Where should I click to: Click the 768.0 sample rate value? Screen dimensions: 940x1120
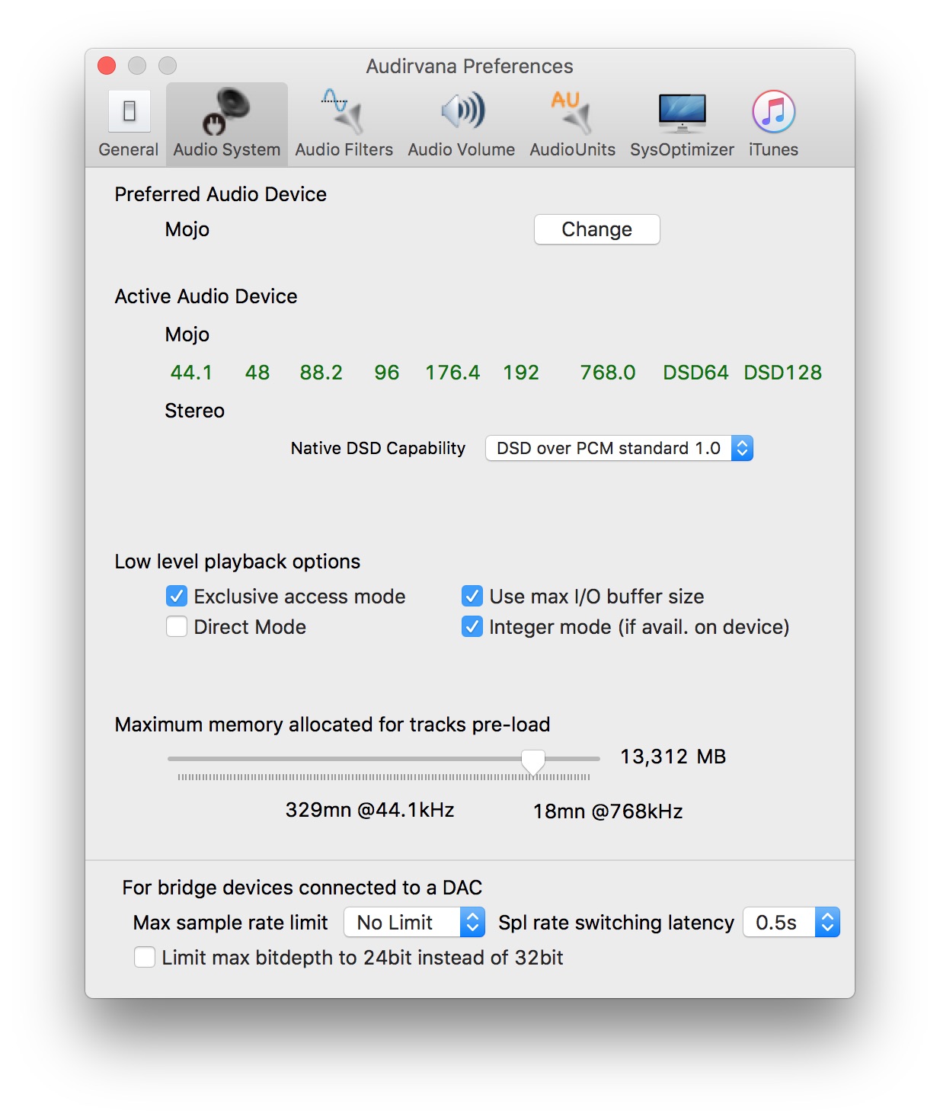tap(608, 373)
